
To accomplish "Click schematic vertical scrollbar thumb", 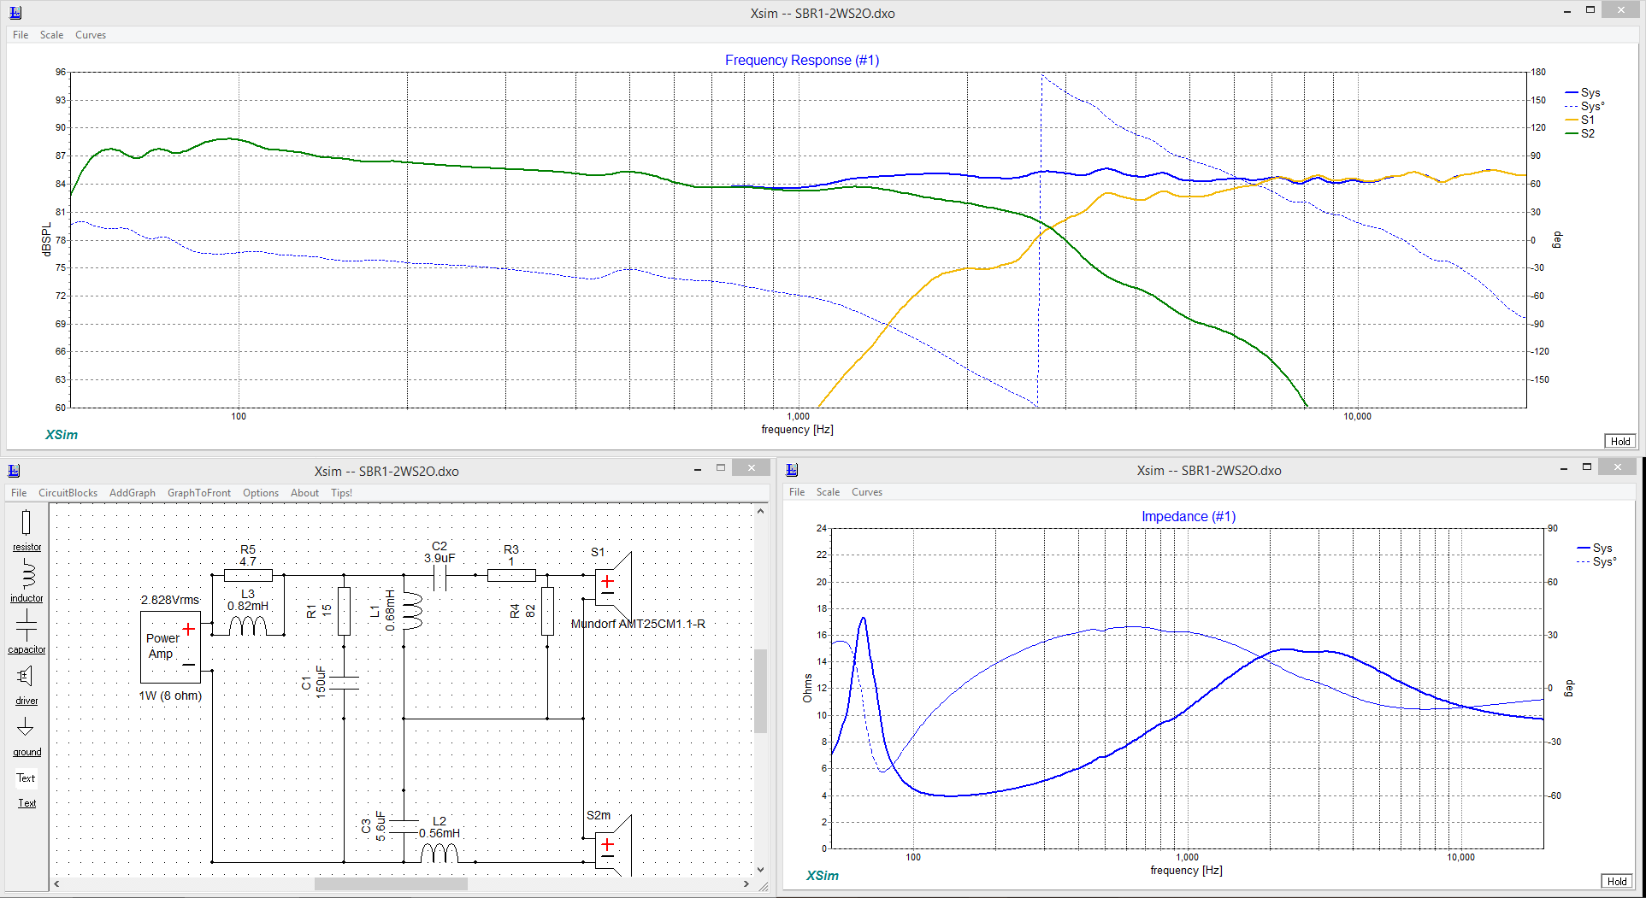I will [x=760, y=690].
